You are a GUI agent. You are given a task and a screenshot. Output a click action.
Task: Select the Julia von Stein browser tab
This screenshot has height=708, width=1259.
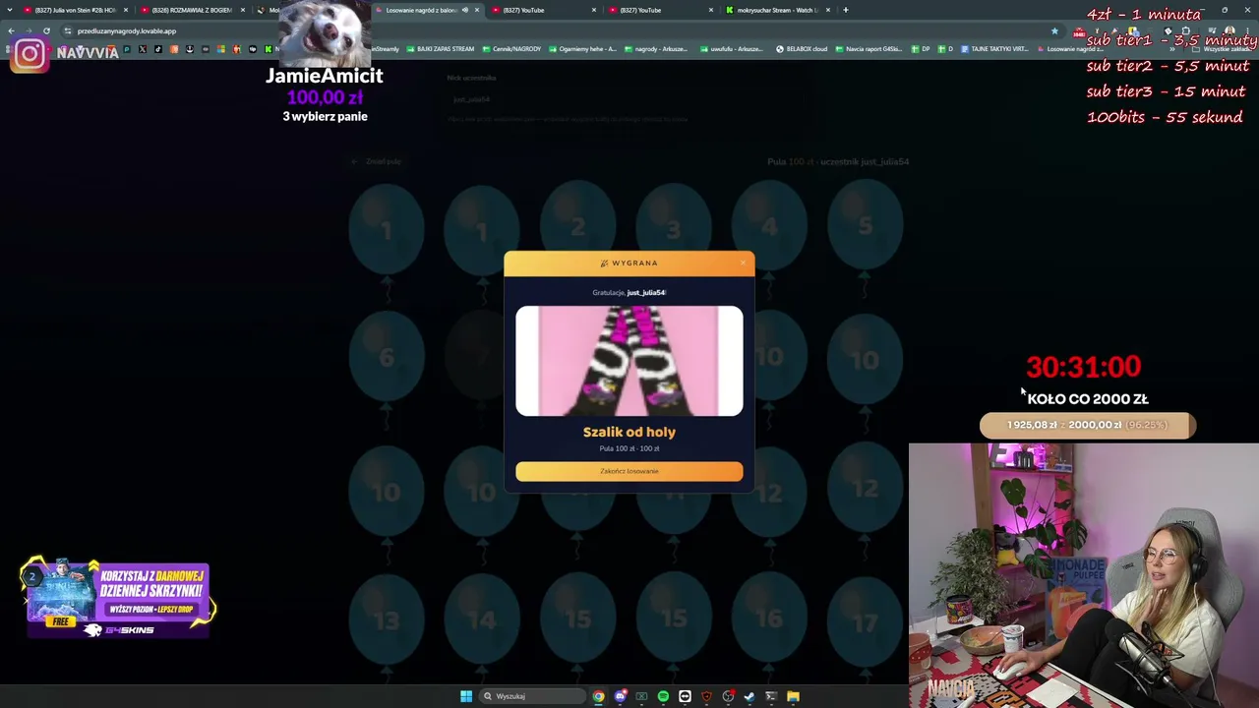pos(77,10)
